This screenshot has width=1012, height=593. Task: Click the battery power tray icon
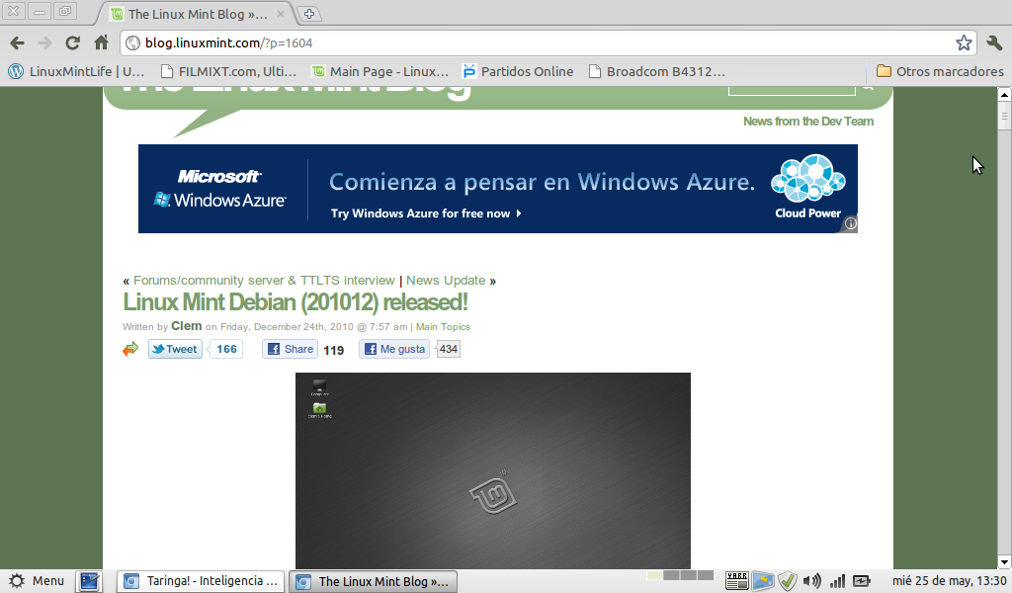(x=862, y=581)
